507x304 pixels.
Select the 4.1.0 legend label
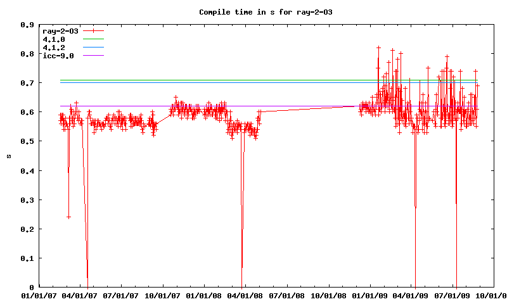[54, 39]
